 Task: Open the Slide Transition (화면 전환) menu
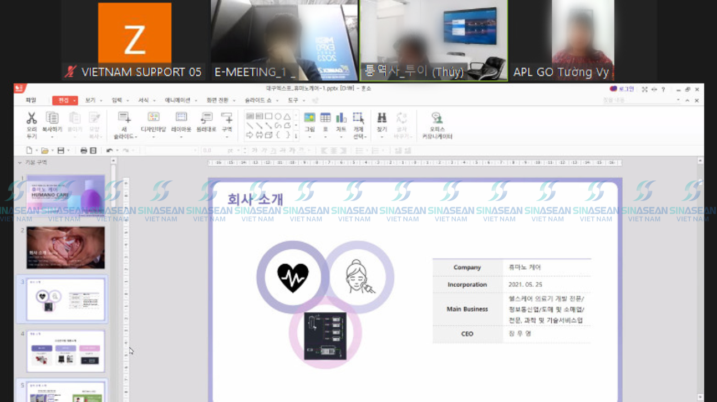tap(217, 100)
